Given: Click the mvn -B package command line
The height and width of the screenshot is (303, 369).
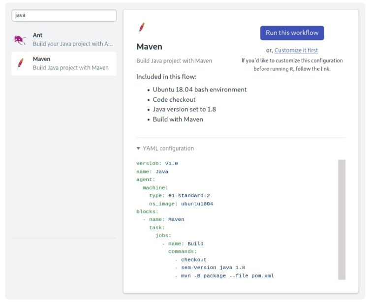Looking at the screenshot, I should click(x=227, y=276).
